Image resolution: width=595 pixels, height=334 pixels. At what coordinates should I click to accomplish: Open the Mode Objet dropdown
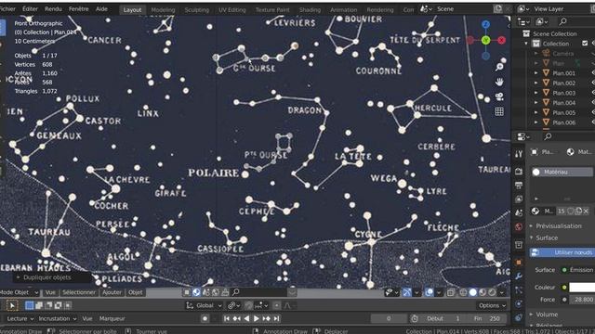click(x=19, y=292)
